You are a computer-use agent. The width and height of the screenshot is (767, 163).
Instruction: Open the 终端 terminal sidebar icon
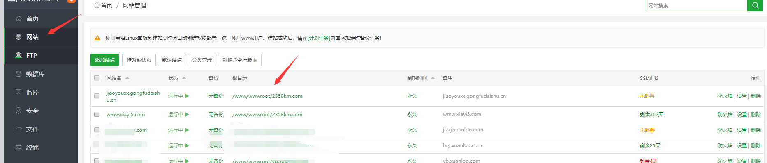click(x=19, y=147)
